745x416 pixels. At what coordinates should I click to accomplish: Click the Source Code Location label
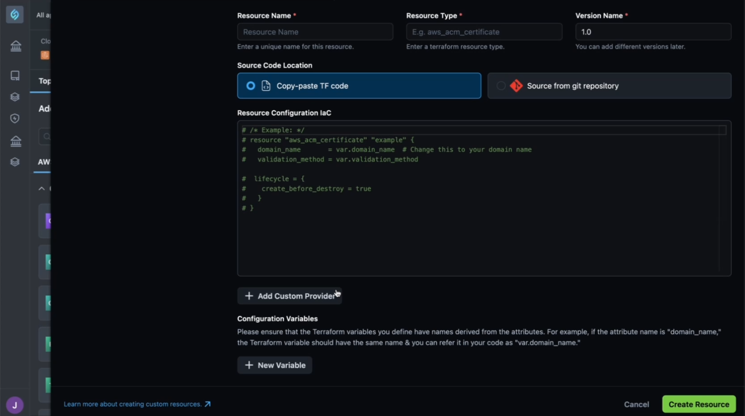tap(275, 65)
